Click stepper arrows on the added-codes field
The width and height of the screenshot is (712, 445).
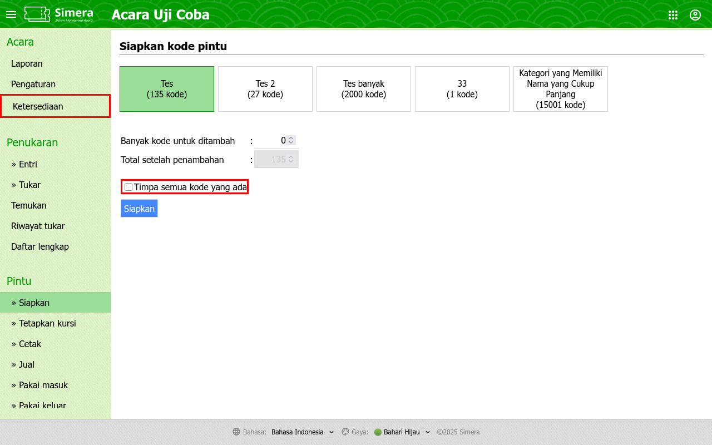coord(291,141)
